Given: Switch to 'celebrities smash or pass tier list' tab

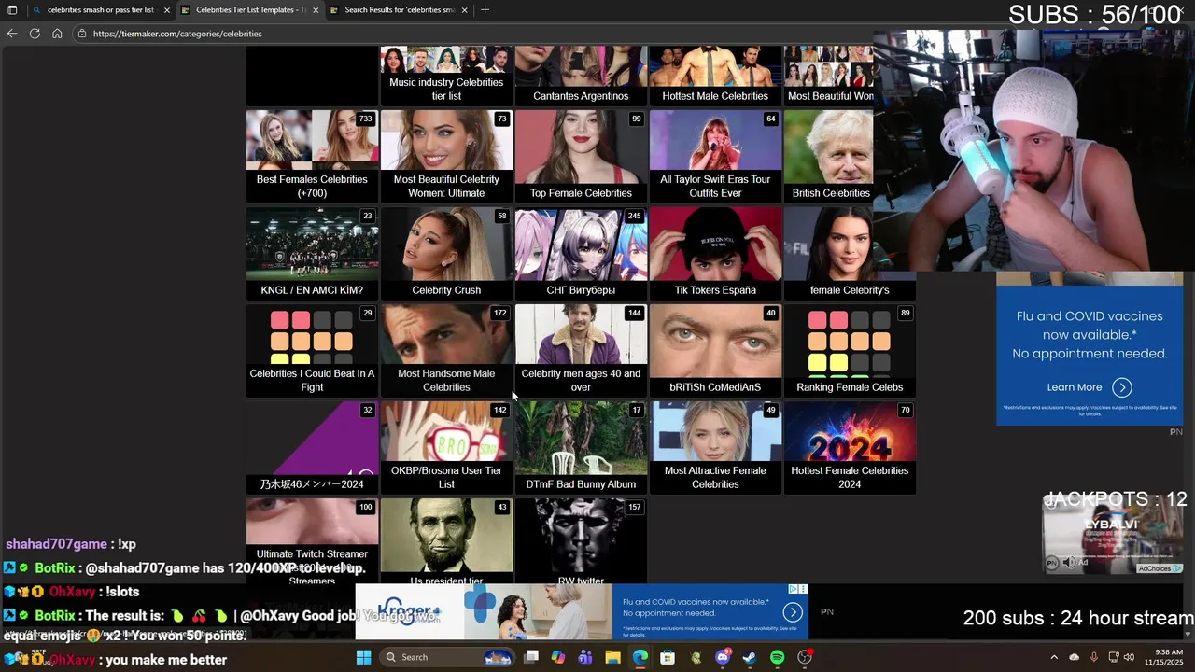Looking at the screenshot, I should coord(100,10).
